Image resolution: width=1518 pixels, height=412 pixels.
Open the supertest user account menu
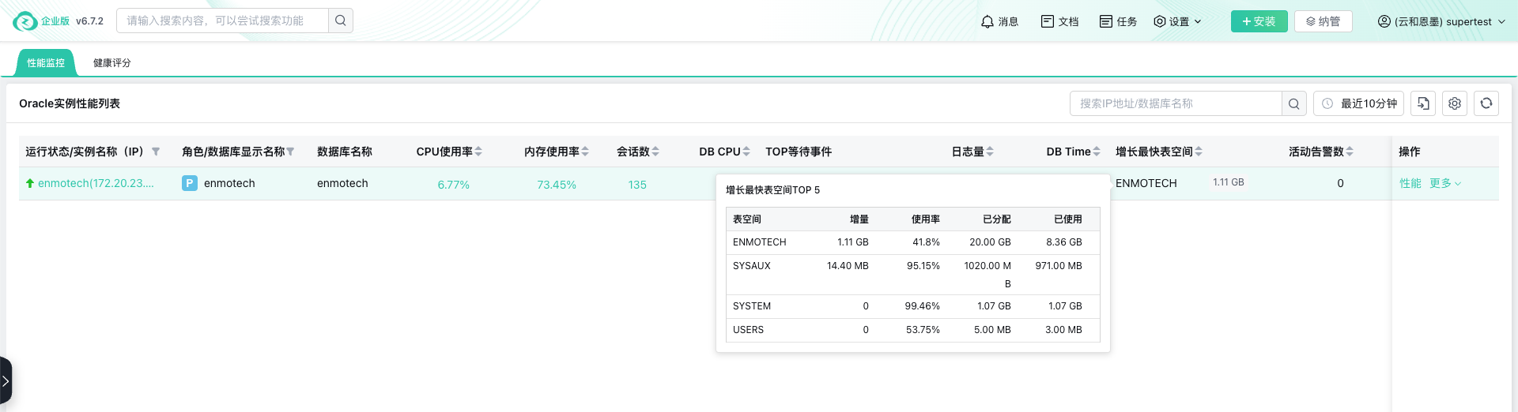(1441, 21)
